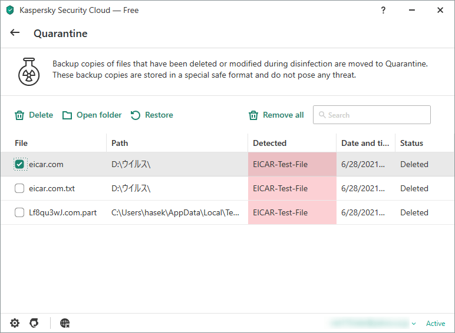Click the Remove all trash icon
This screenshot has height=333, width=455.
pos(253,115)
